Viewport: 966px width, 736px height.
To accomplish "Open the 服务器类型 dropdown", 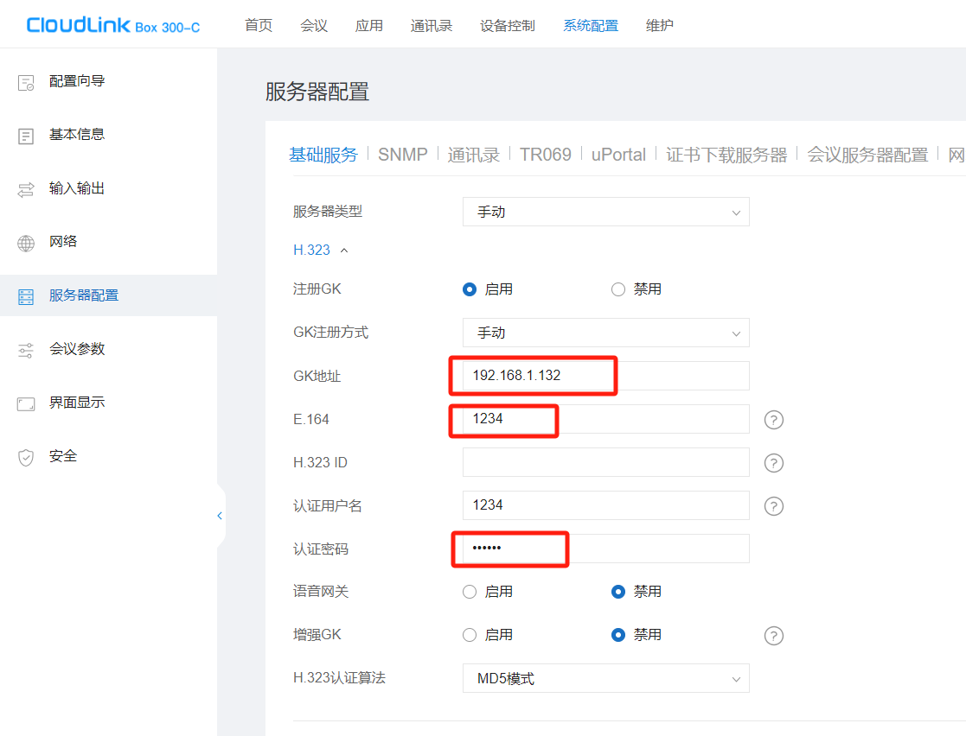I will [x=605, y=212].
